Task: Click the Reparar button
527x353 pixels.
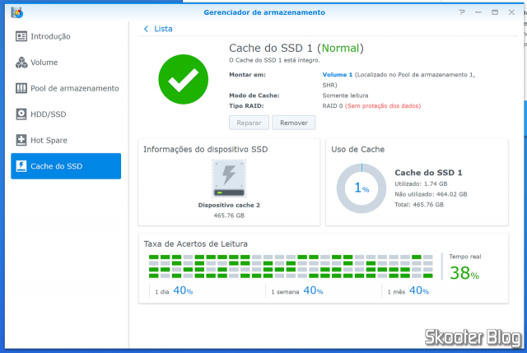Action: 249,123
